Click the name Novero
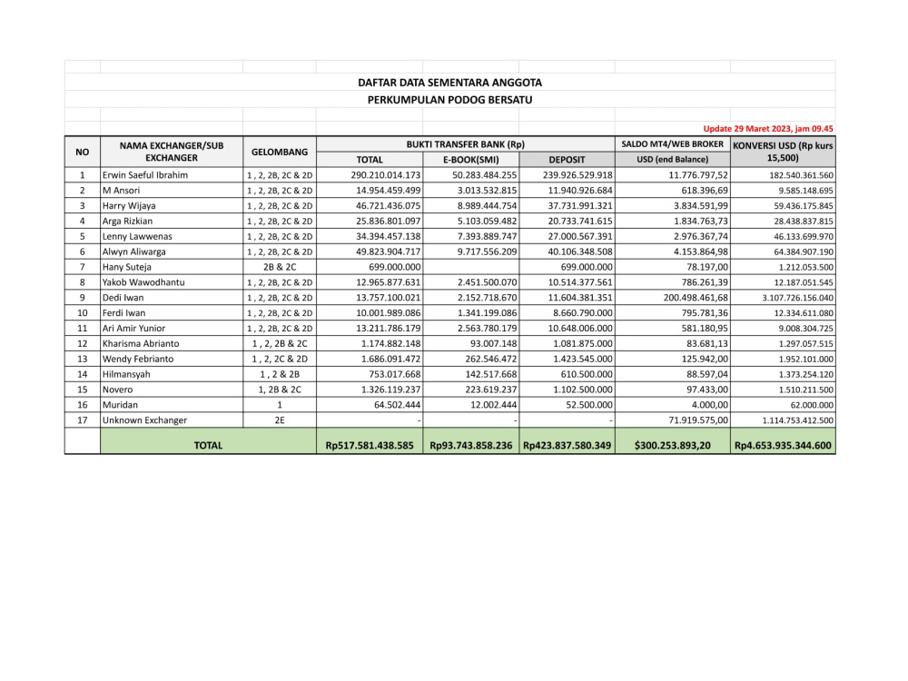This screenshot has height=681, width=908. [117, 390]
